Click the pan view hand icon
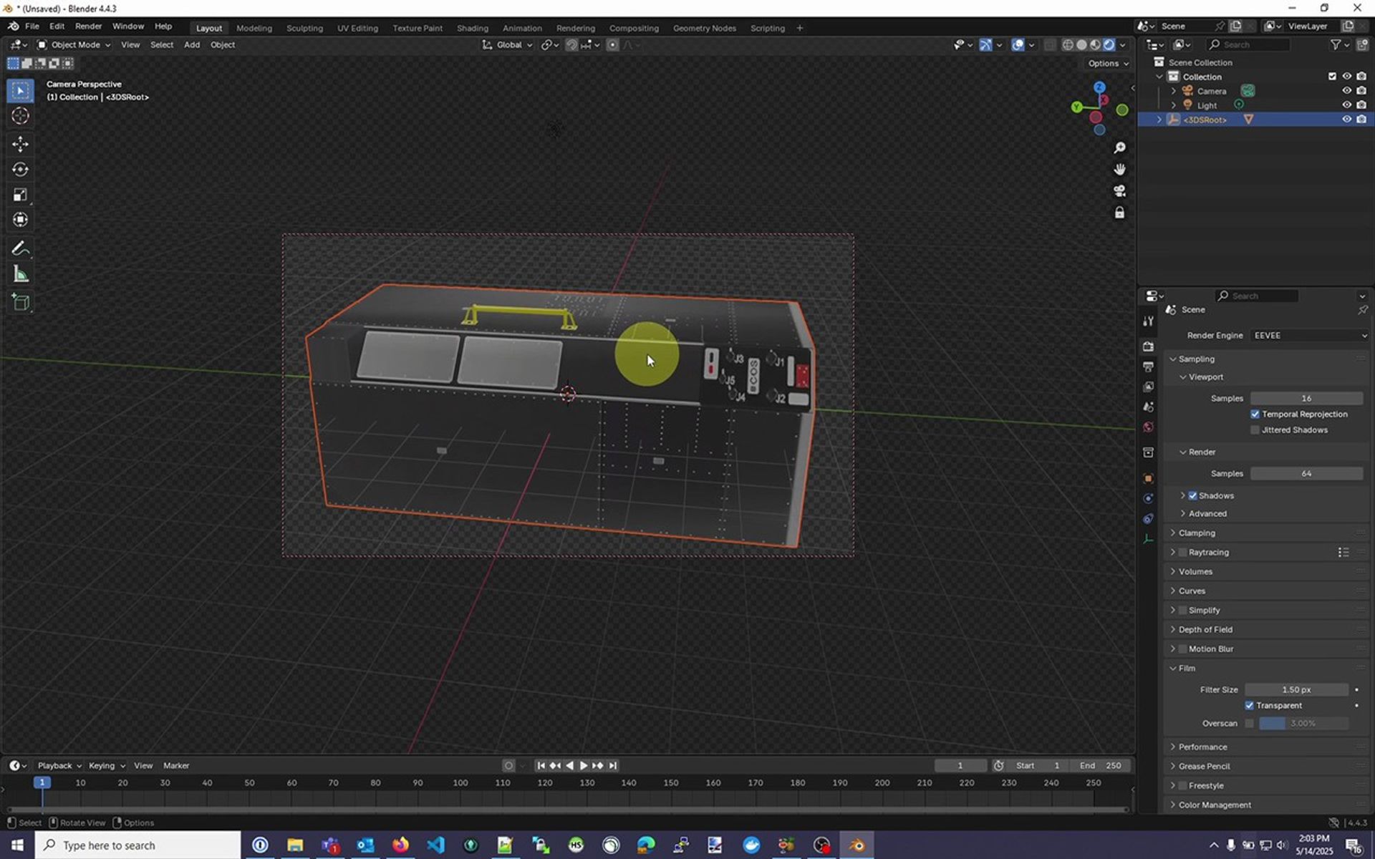The width and height of the screenshot is (1375, 859). pos(1119,170)
